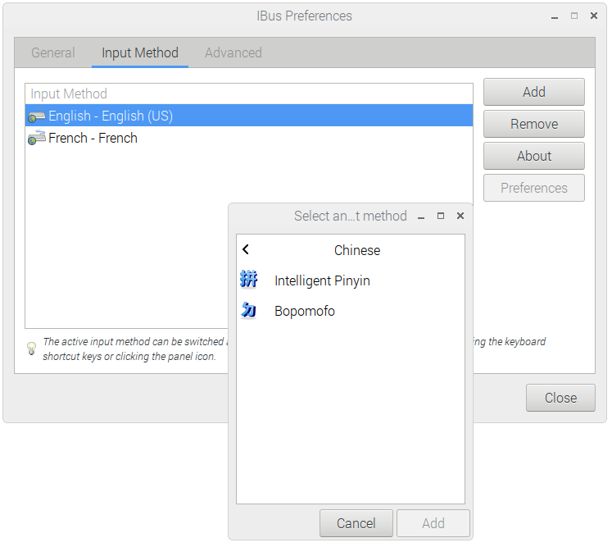Image resolution: width=612 pixels, height=547 pixels.
Task: Click the Add button in IBus Preferences
Action: [x=534, y=92]
